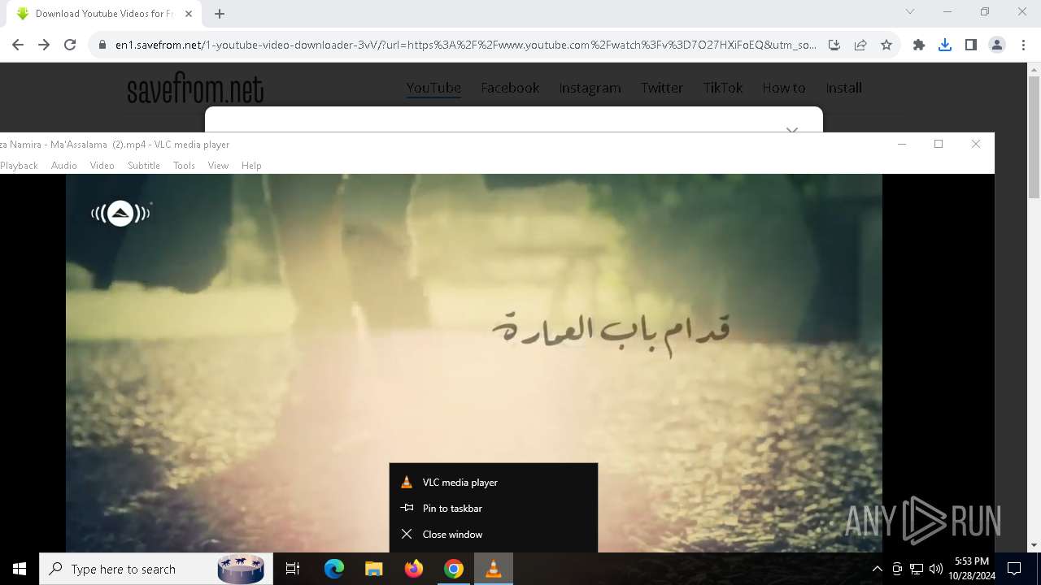Image resolution: width=1041 pixels, height=585 pixels.
Task: Bookmark this page with star
Action: [x=886, y=45]
